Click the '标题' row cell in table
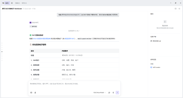Screen dimensions: 183x98 click(45, 55)
